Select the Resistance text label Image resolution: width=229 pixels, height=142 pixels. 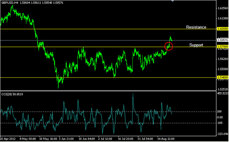pos(196,27)
